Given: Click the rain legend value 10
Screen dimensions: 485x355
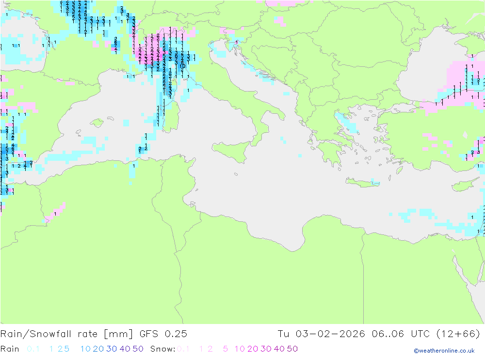Looking at the screenshot, I should pyautogui.click(x=85, y=349).
